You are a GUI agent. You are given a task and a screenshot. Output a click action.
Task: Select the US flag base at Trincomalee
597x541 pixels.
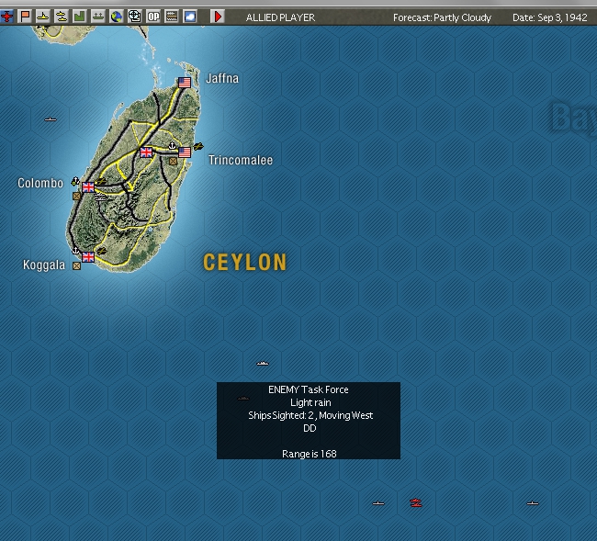(185, 152)
